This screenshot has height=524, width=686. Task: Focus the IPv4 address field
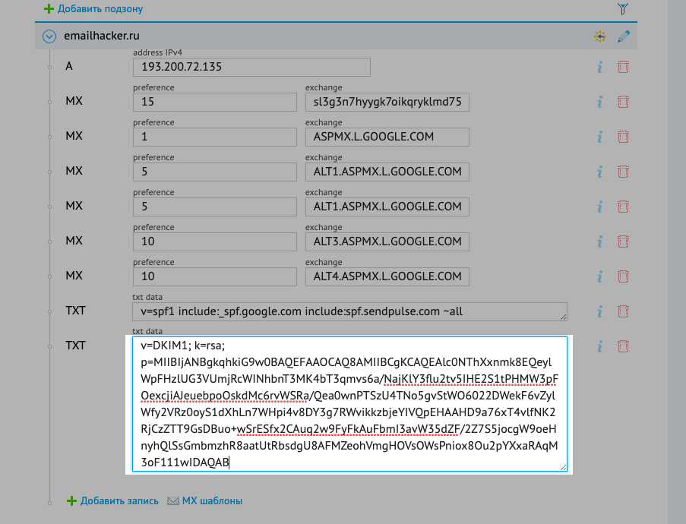pyautogui.click(x=251, y=67)
